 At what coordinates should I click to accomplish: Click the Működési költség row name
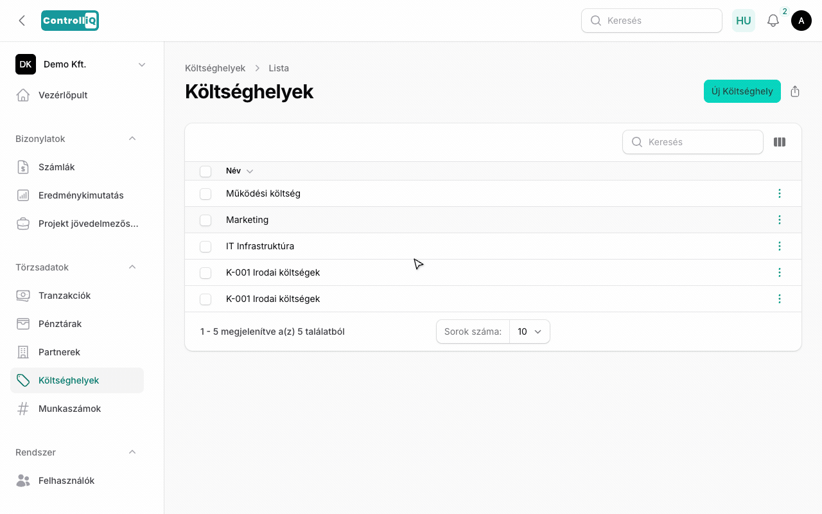263,193
